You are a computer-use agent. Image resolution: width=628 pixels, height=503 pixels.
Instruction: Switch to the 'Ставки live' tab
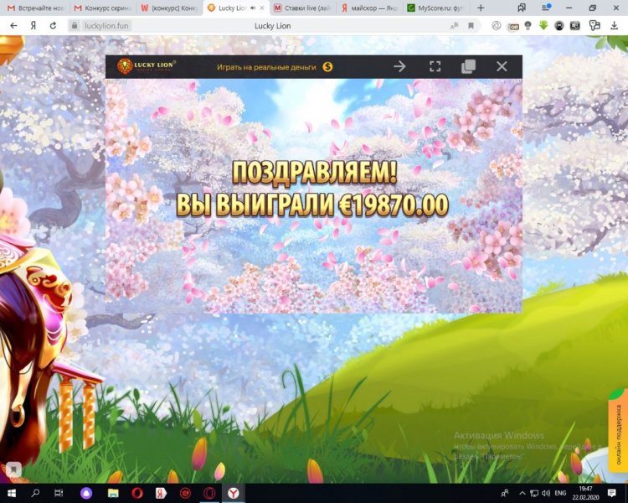301,8
